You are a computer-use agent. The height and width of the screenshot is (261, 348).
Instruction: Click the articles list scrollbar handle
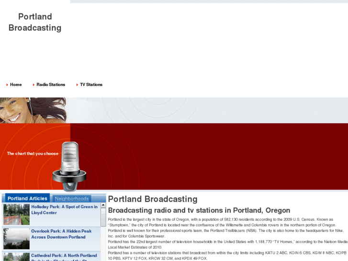pyautogui.click(x=103, y=217)
